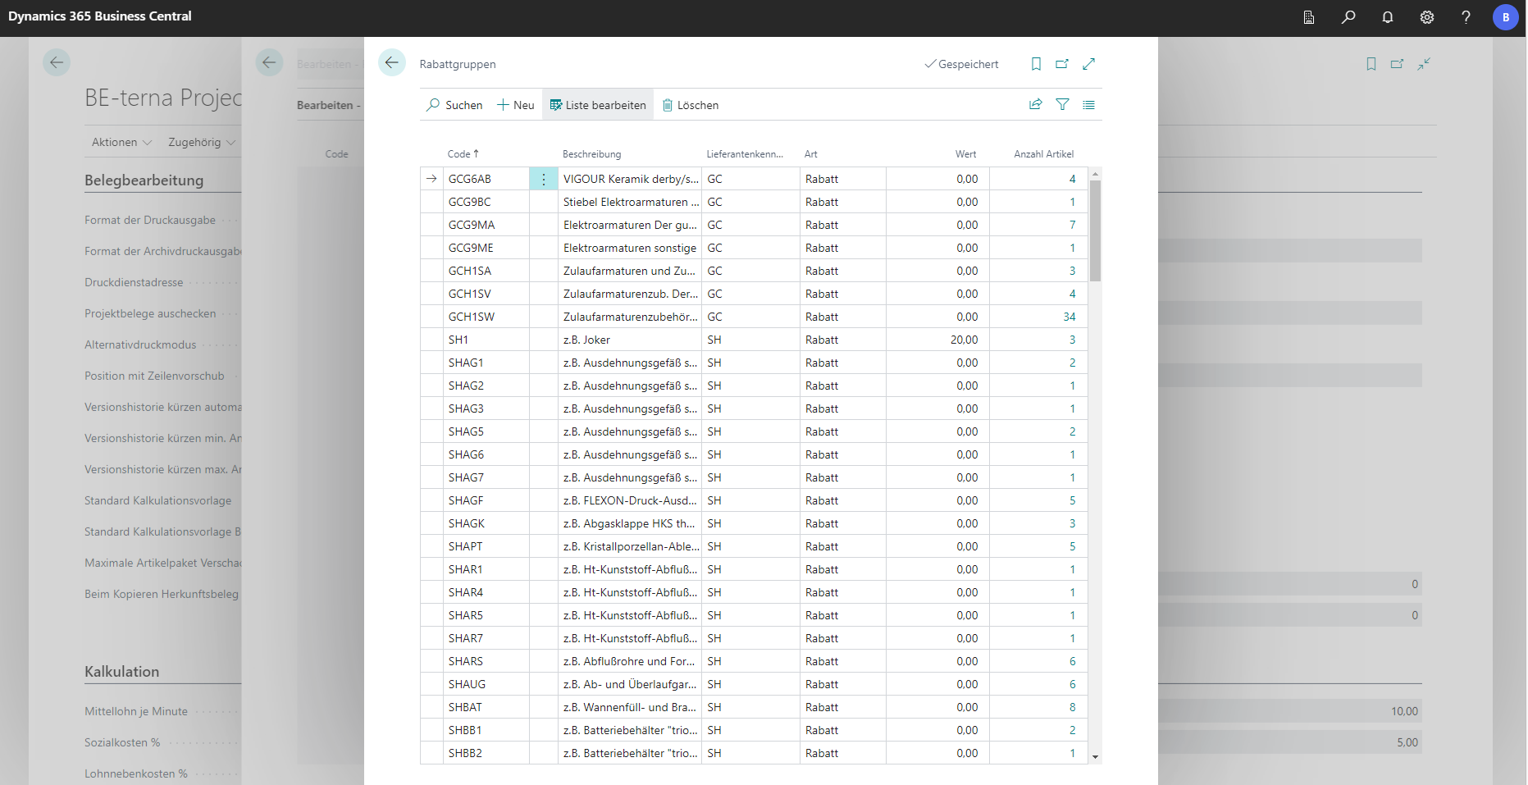Expand the Aktionen menu
The image size is (1528, 785).
pos(121,142)
